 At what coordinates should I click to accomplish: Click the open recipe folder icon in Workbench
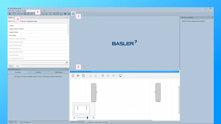tap(78, 76)
